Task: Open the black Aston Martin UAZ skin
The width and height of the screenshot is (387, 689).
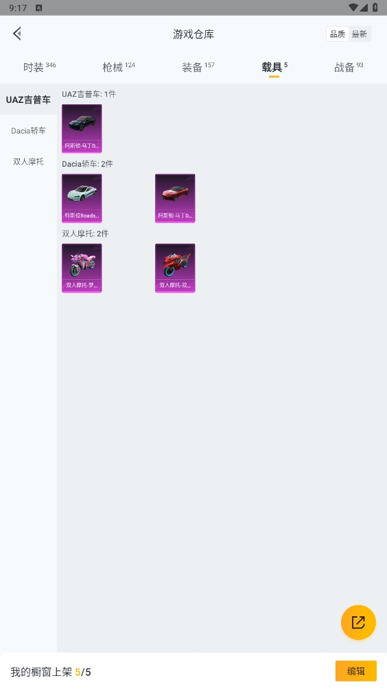Action: 82,128
